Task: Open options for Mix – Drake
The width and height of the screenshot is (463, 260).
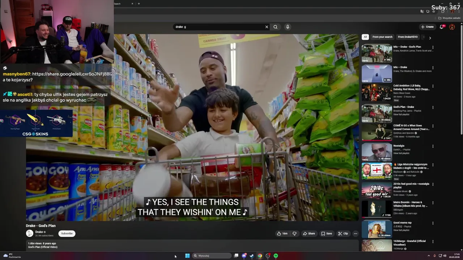Action: [433, 68]
